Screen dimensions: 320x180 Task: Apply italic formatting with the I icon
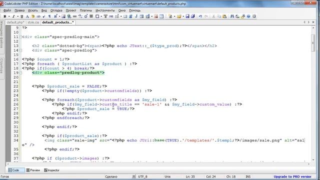tap(13, 16)
